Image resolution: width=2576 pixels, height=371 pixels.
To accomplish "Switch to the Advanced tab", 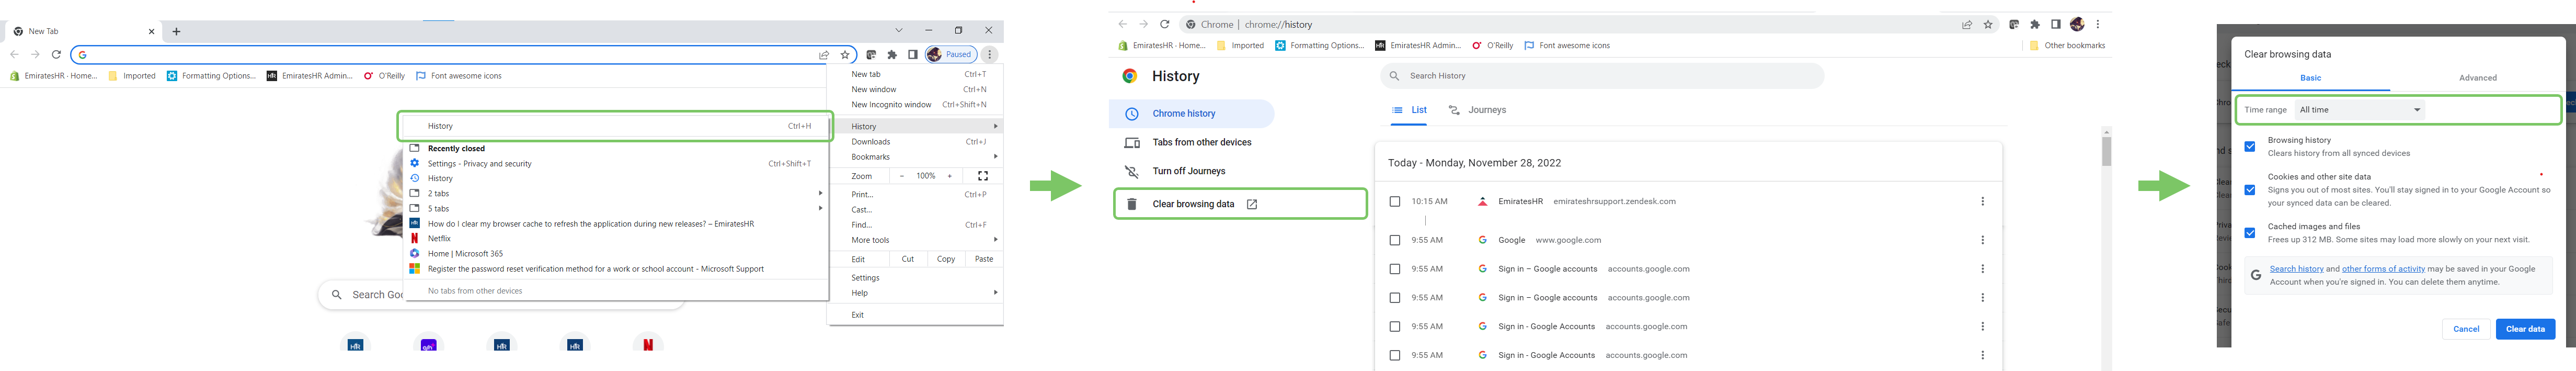I will 2477,78.
